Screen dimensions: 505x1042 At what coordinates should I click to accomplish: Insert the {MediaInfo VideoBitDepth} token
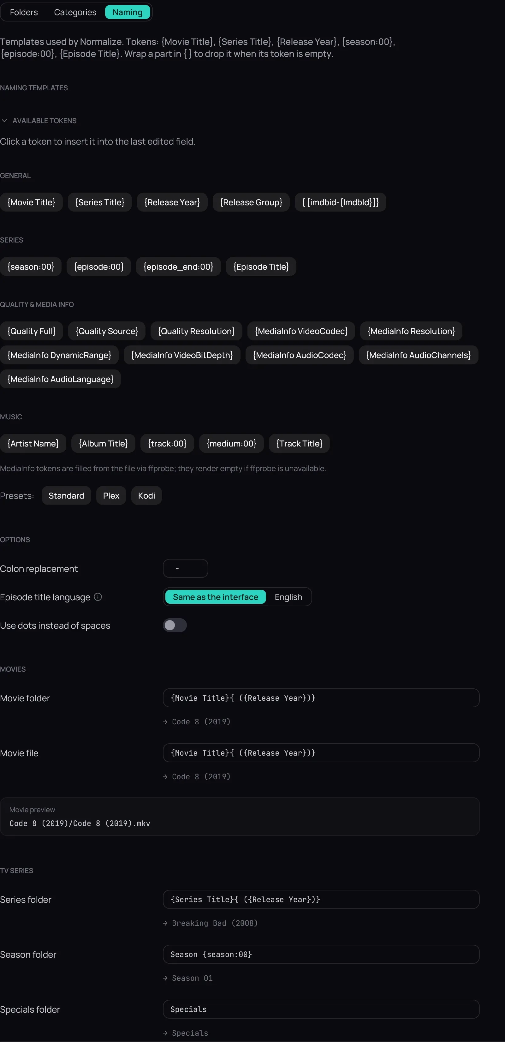(182, 355)
